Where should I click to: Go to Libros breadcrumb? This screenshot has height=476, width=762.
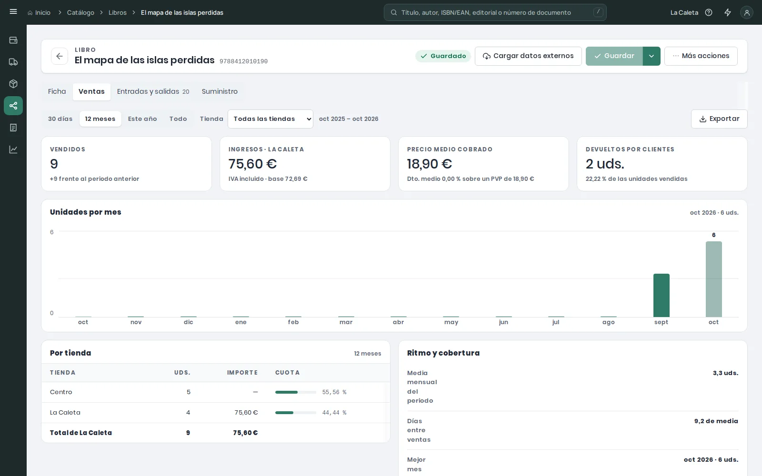pyautogui.click(x=118, y=12)
